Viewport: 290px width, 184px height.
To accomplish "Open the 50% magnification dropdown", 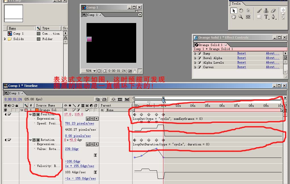I will (91, 71).
